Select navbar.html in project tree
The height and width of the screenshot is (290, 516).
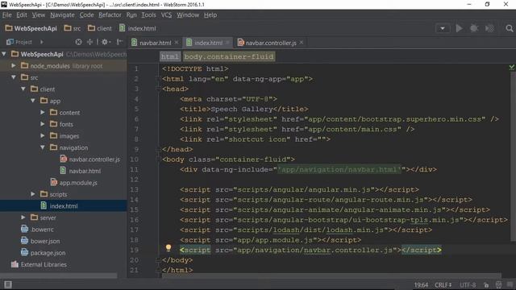[85, 171]
